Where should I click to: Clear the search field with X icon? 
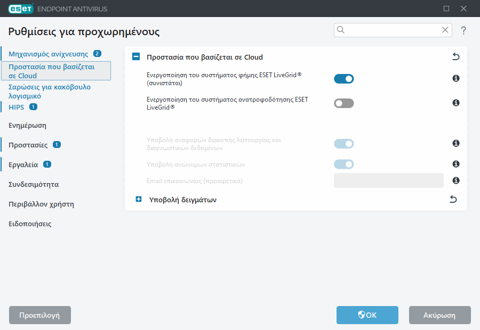445,30
